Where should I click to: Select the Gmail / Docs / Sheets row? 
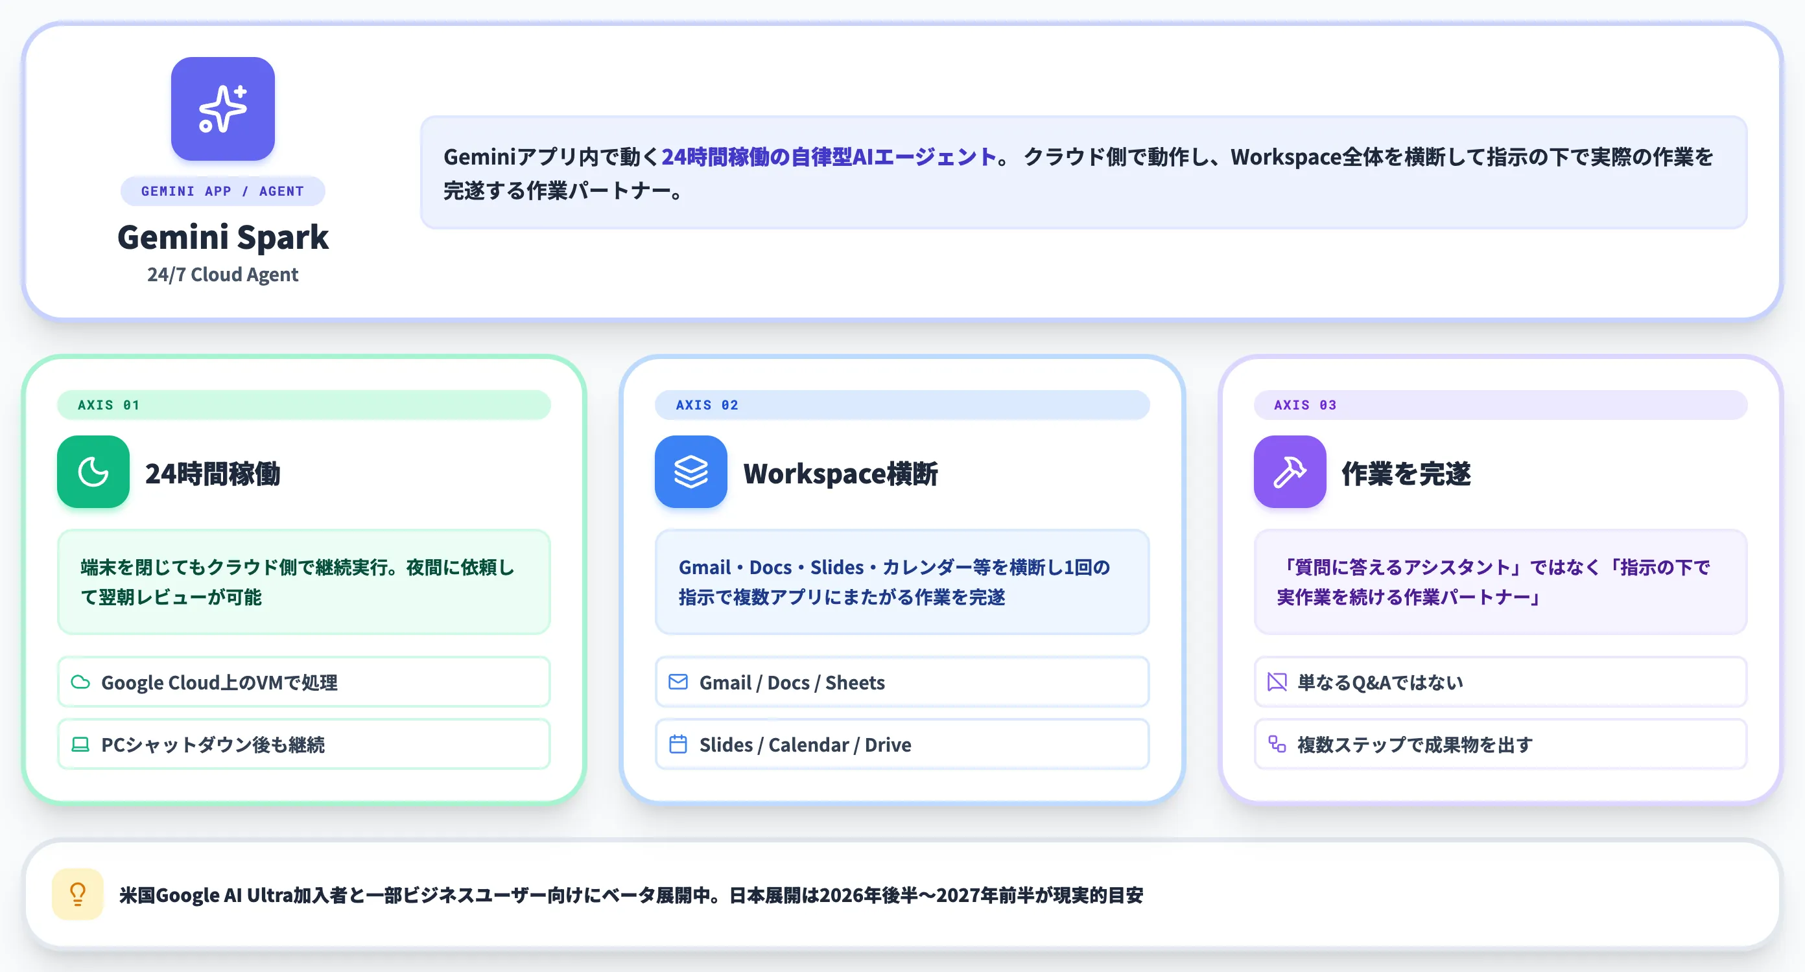click(902, 682)
